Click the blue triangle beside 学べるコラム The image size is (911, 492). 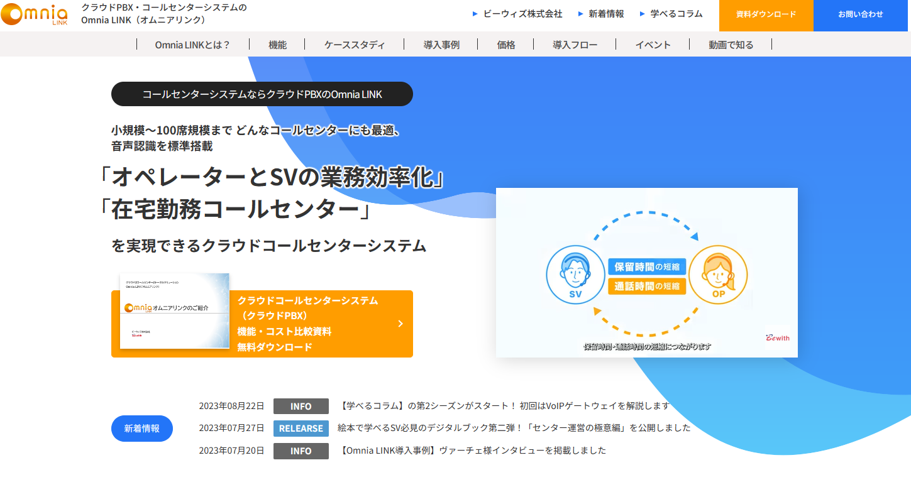click(643, 14)
